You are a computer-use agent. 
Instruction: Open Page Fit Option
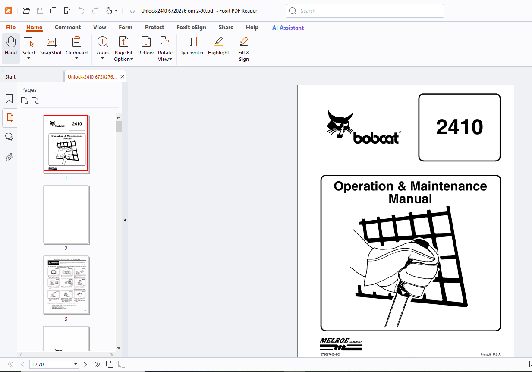pyautogui.click(x=123, y=49)
